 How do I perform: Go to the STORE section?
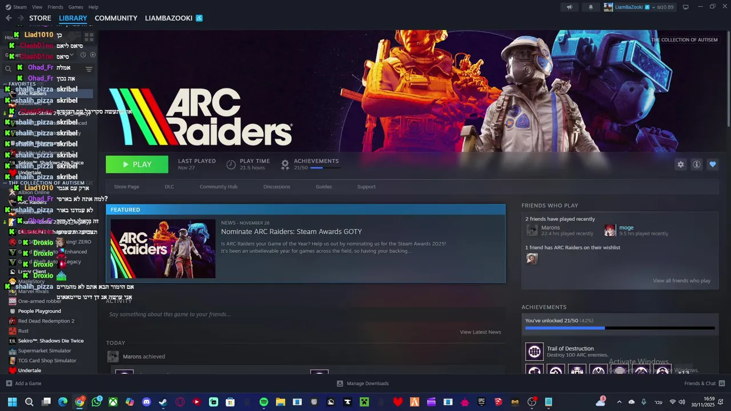(x=40, y=18)
